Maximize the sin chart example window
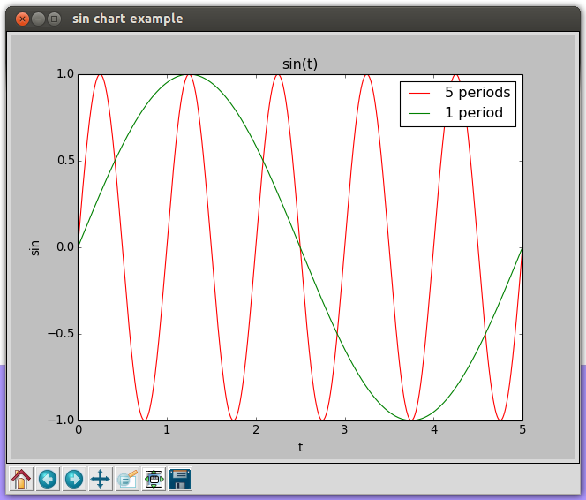 (54, 19)
